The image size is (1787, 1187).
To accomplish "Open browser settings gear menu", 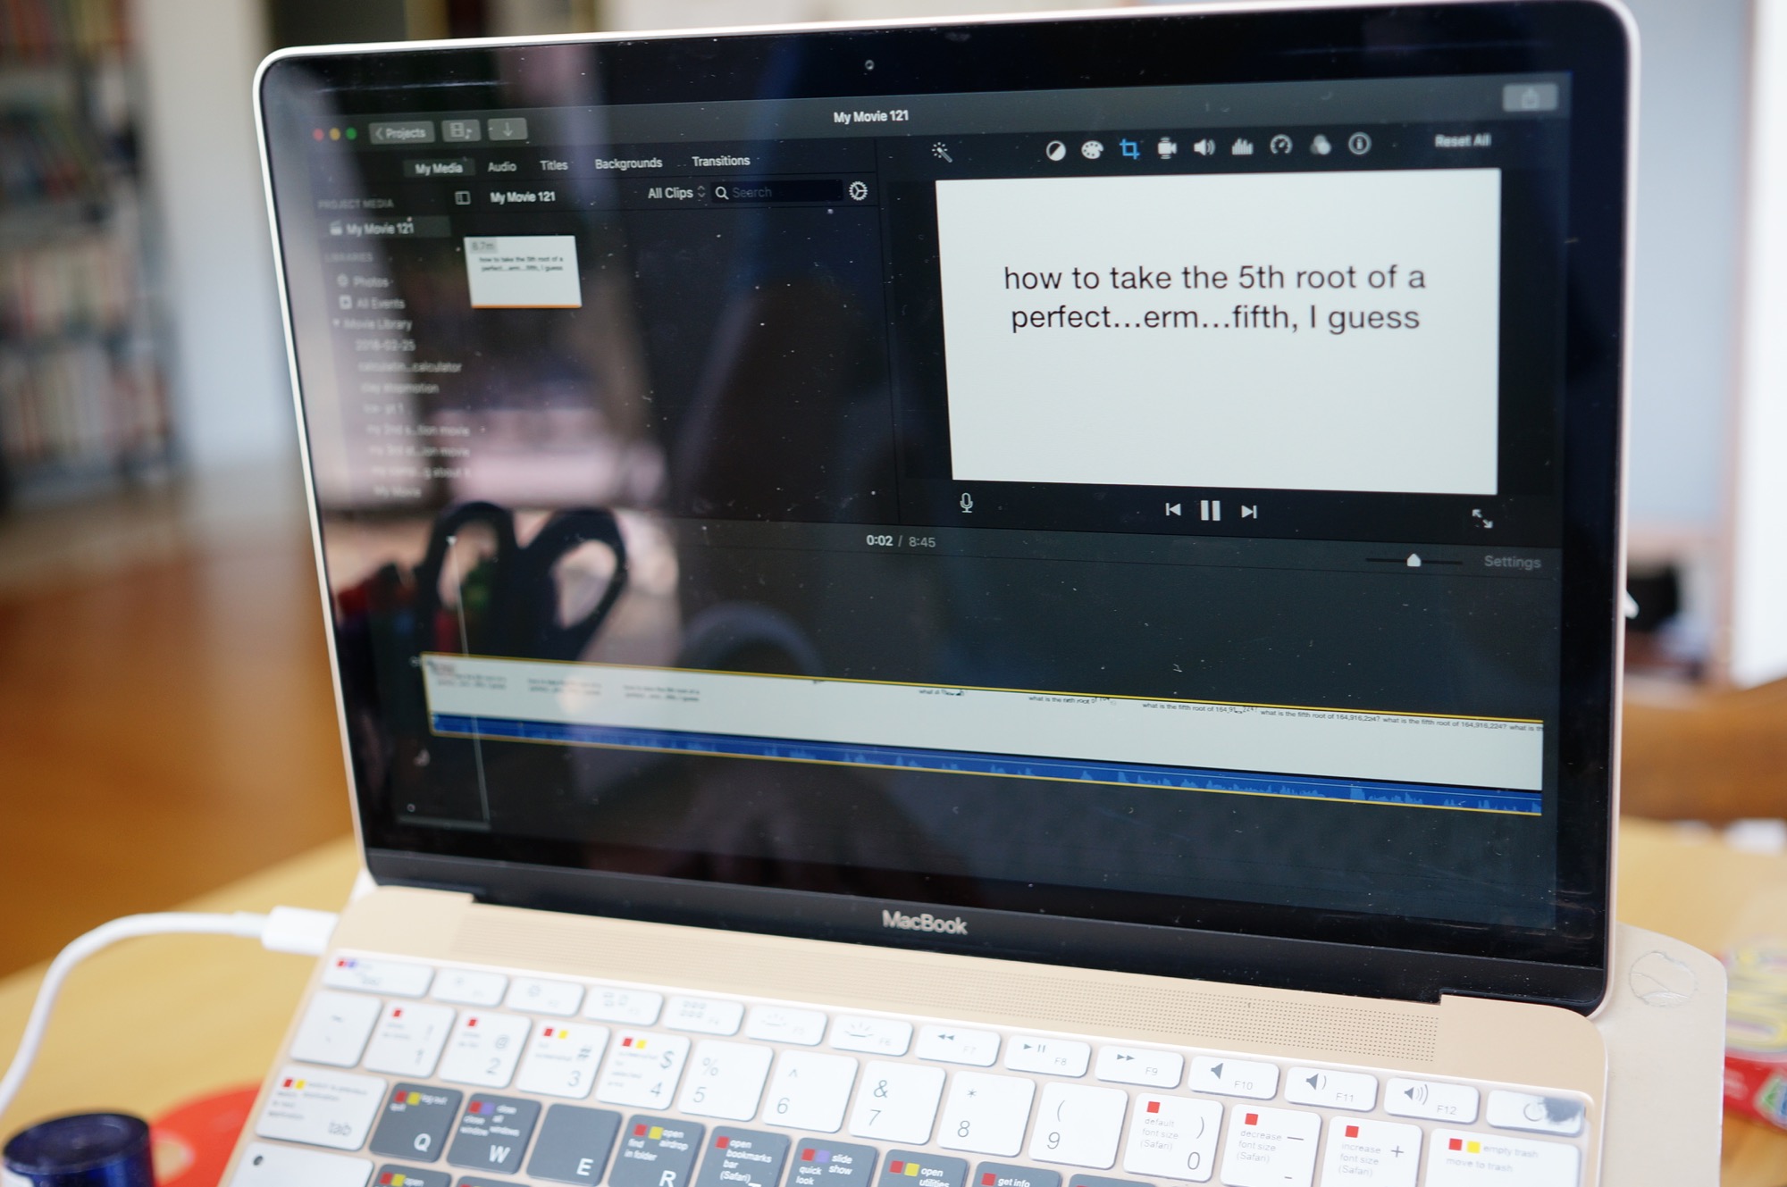I will [x=858, y=191].
